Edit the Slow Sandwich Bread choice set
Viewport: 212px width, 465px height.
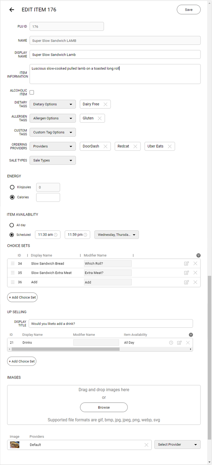[x=186, y=263]
